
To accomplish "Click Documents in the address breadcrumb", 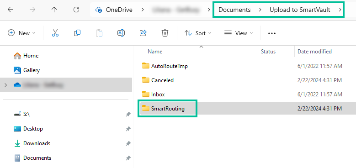I will coord(234,10).
